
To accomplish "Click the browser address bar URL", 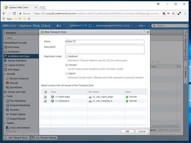I will (97, 13).
